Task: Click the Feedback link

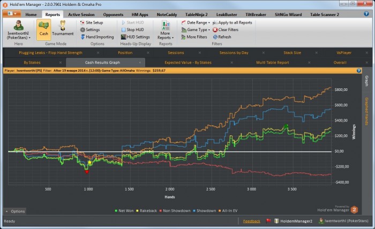Action: tap(251, 220)
